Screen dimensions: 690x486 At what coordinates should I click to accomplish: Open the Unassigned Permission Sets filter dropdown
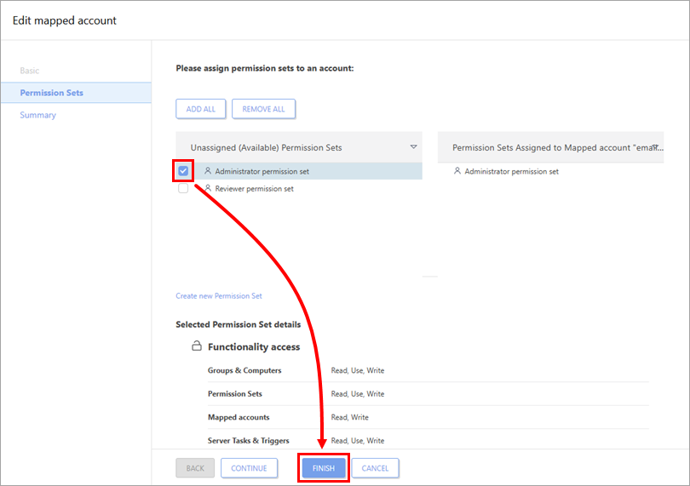[413, 147]
